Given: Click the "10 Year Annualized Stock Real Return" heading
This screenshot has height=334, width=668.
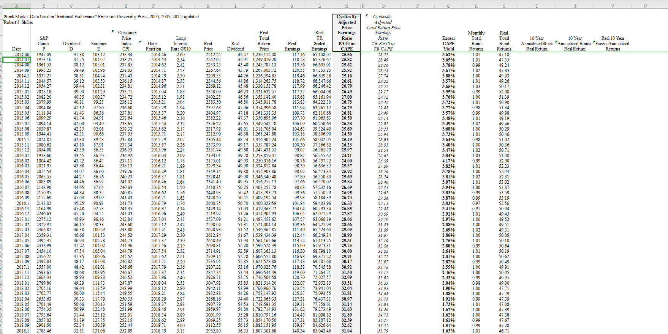Looking at the screenshot, I should pos(537,44).
